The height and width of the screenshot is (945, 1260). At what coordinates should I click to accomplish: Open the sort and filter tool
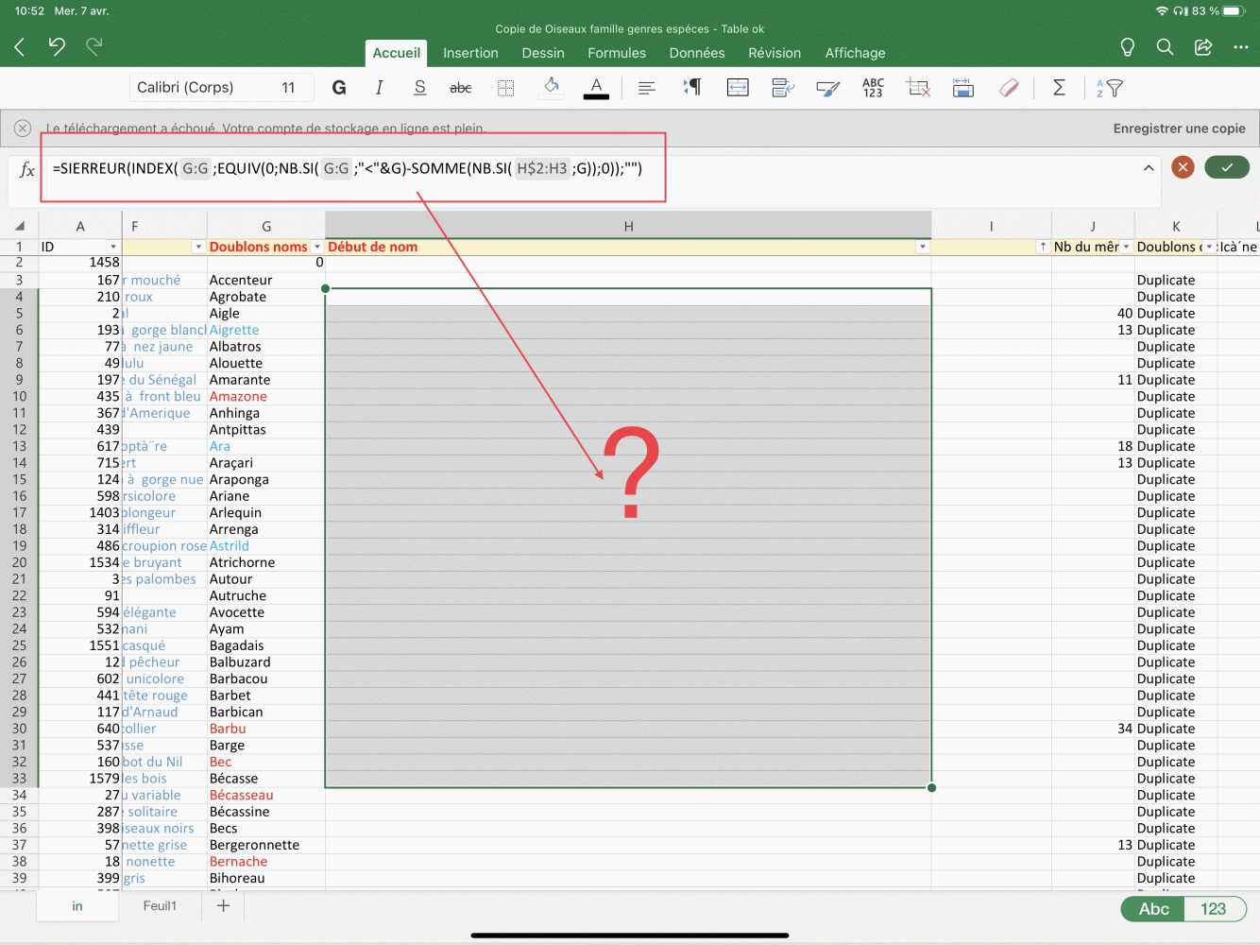click(x=1109, y=88)
